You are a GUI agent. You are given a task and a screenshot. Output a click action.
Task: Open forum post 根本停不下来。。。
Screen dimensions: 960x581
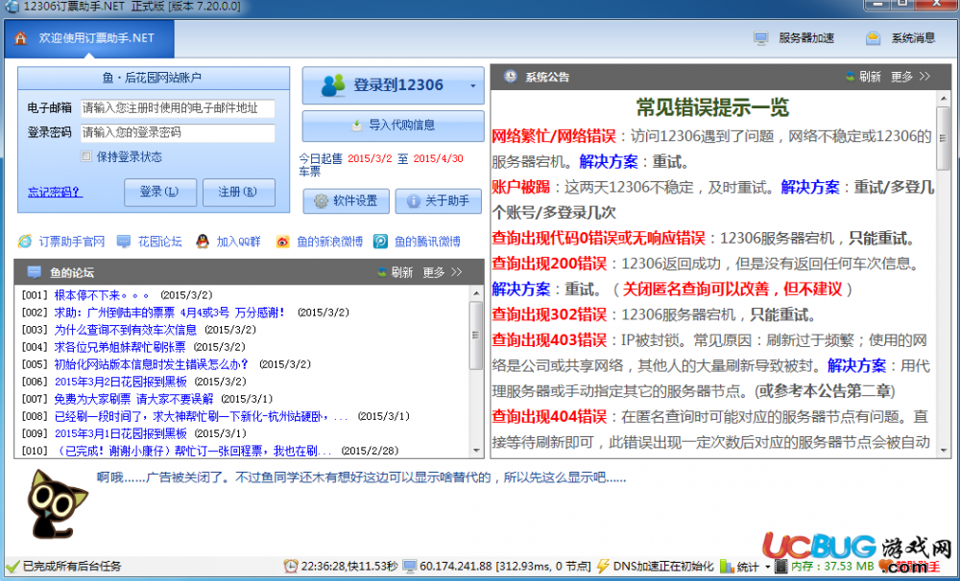point(103,295)
